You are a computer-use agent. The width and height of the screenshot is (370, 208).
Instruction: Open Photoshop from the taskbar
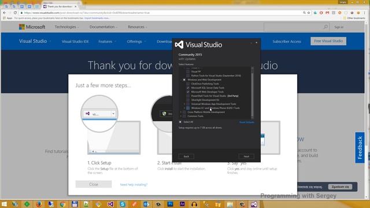coord(170,204)
